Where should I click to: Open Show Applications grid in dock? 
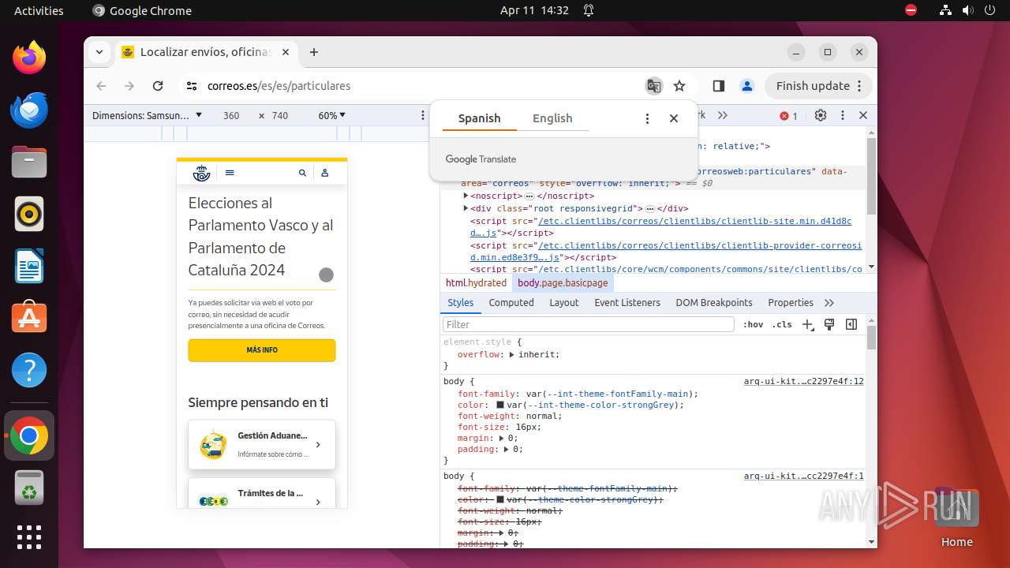tap(29, 536)
